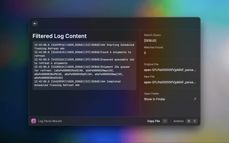Click the Log Parse Results extension icon

click(34, 121)
